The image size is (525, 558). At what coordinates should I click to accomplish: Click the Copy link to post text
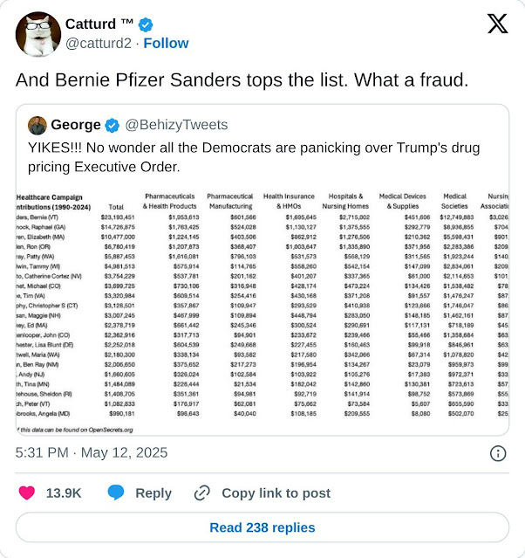point(276,493)
